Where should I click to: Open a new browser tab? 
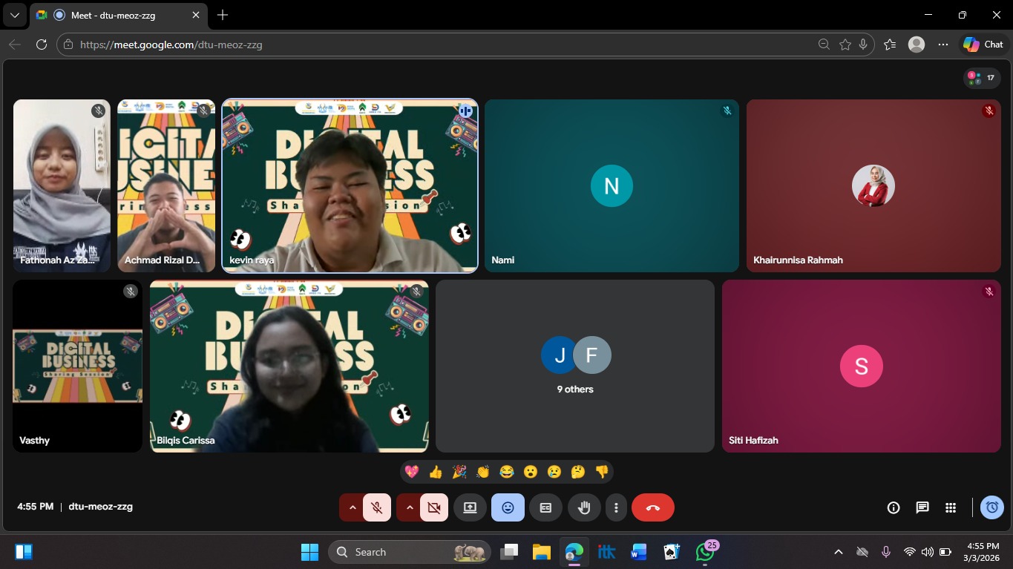223,15
